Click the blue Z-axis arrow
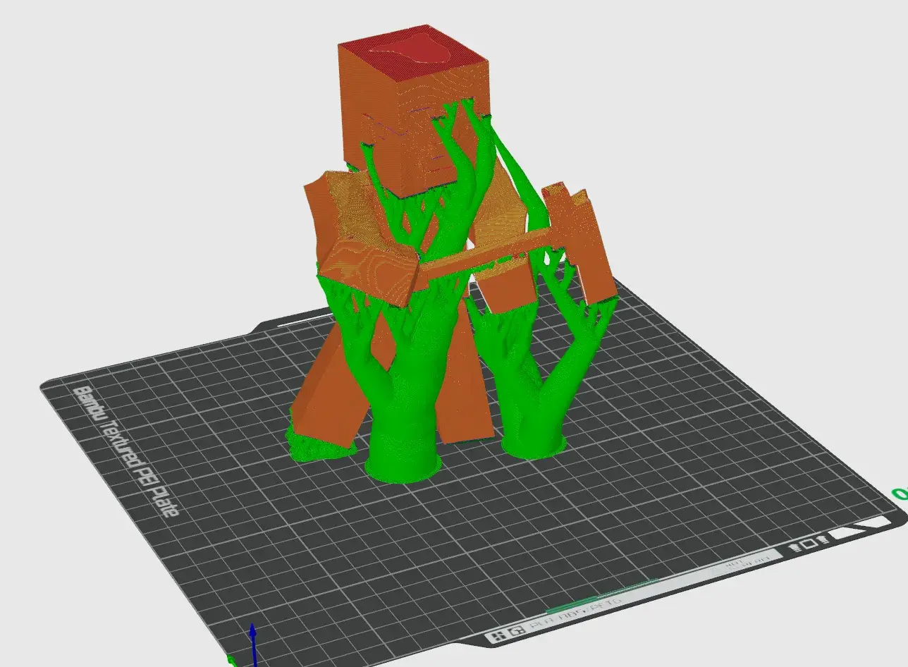This screenshot has height=667, width=908. click(252, 638)
